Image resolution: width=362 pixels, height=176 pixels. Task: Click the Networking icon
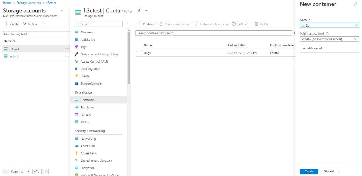77,138
